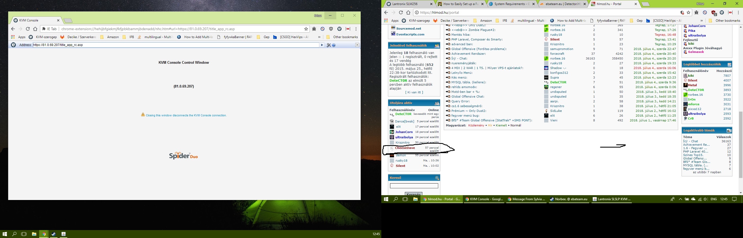This screenshot has height=238, width=743.
Task: Bookmark star in KVM Console address bar
Action: (x=306, y=29)
